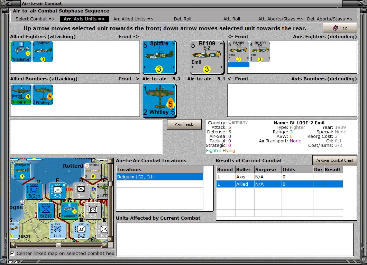Select the small Gladiator counter in Allied Fighters
The image size is (367, 265).
pos(21,51)
